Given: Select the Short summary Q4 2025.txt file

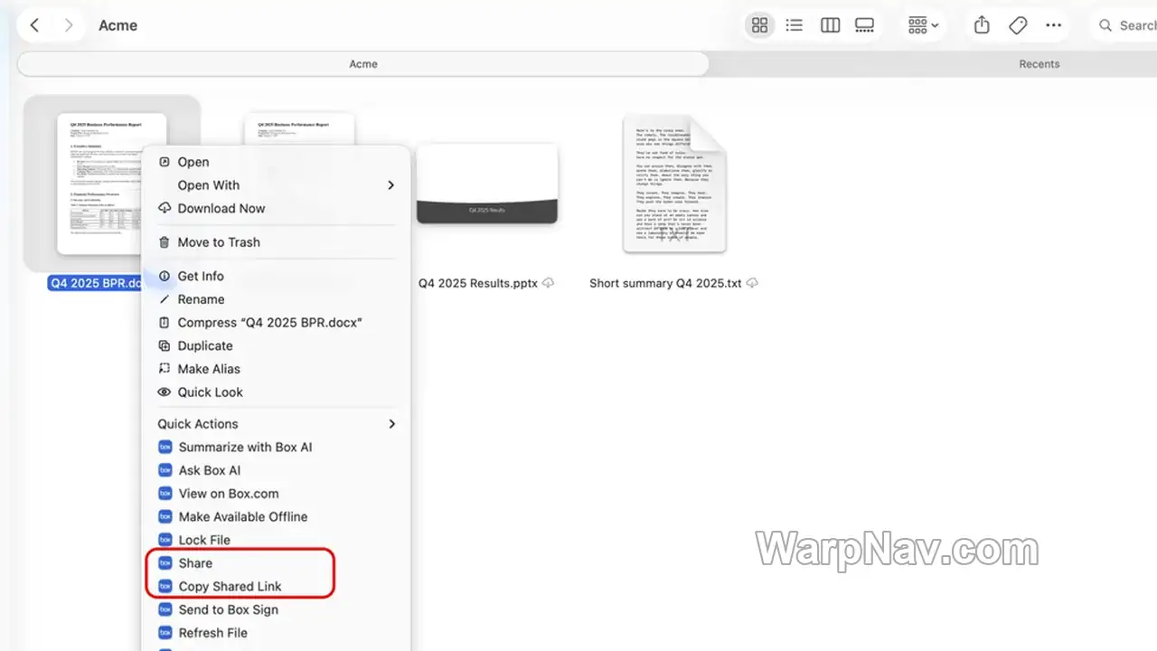Looking at the screenshot, I should click(673, 199).
